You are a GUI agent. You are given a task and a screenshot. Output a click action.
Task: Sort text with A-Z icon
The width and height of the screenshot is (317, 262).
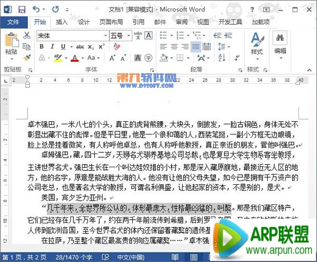point(222,58)
